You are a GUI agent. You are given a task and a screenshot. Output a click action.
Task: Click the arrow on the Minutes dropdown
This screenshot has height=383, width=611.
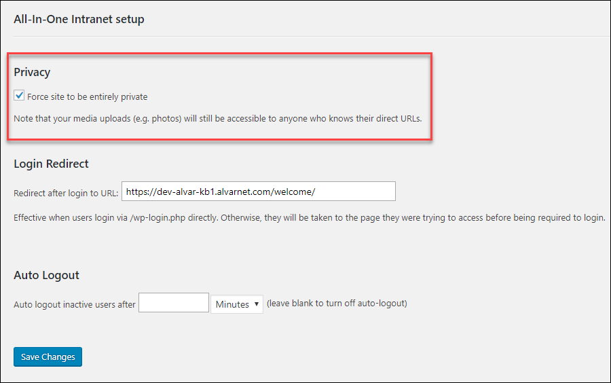[257, 304]
